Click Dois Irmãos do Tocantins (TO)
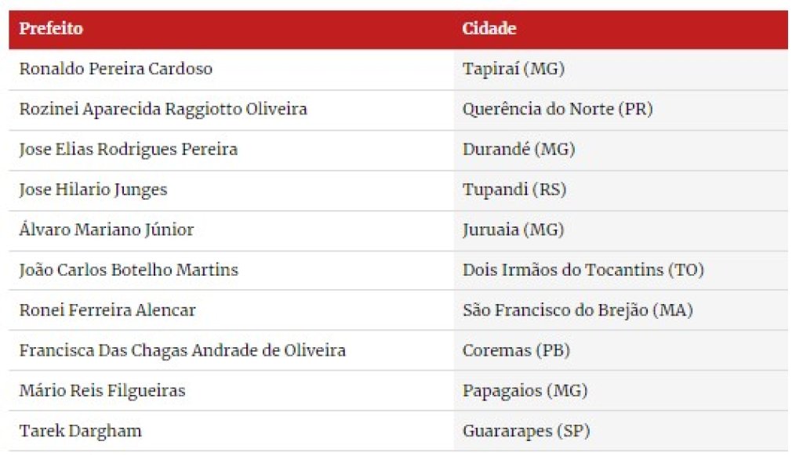 (x=583, y=270)
